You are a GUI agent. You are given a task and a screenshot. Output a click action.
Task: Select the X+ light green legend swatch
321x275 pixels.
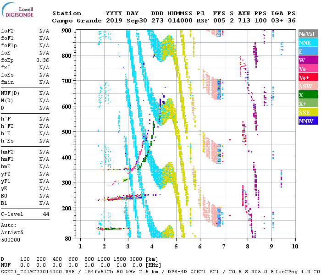(308, 104)
